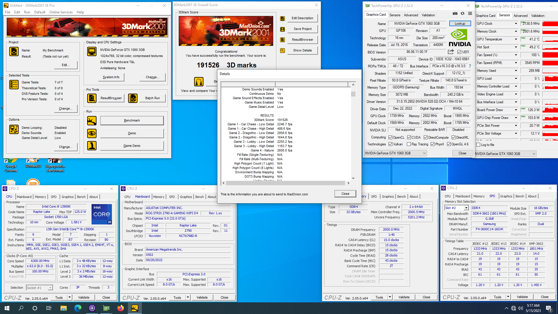Toggle DirectML checkbox in GPU-Z
The image size is (558, 314).
[x=453, y=138]
